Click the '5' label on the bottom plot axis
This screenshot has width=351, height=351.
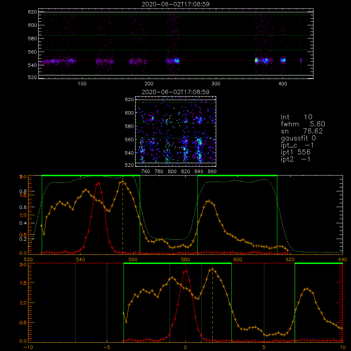(x=264, y=347)
